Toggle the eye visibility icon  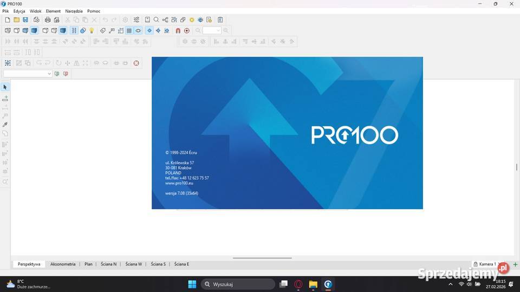pyautogui.click(x=138, y=30)
